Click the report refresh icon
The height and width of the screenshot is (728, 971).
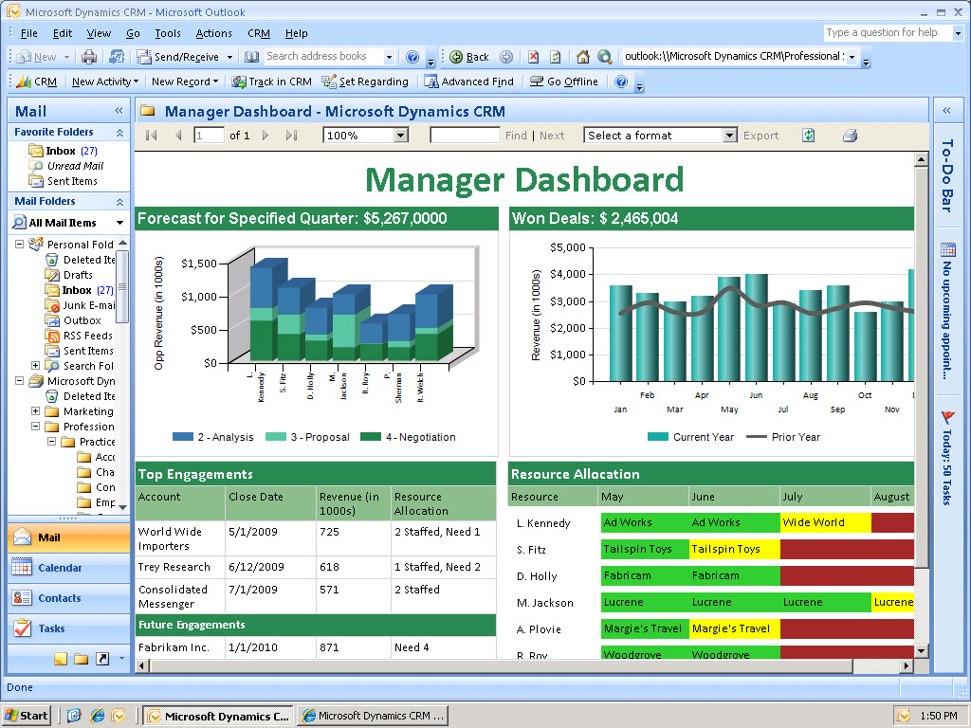[808, 136]
